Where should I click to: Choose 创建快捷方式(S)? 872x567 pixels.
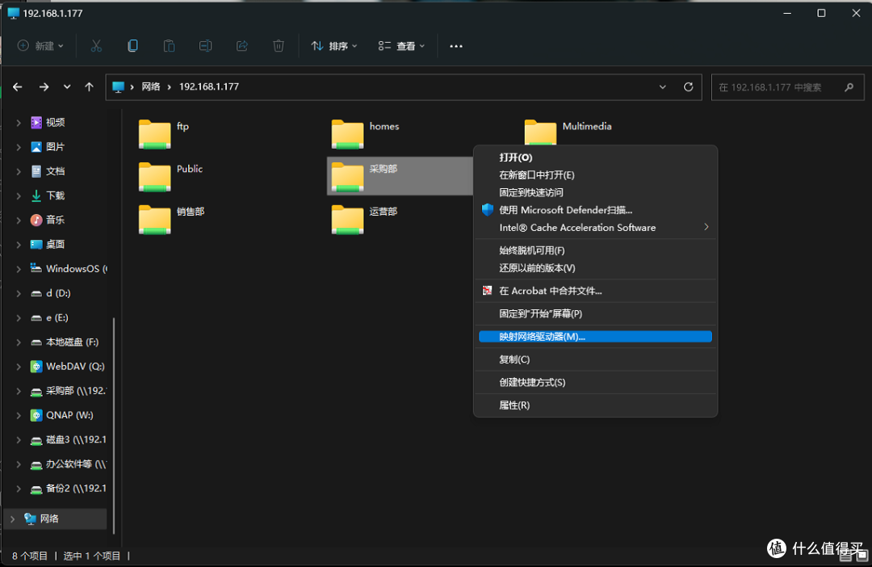(595, 382)
